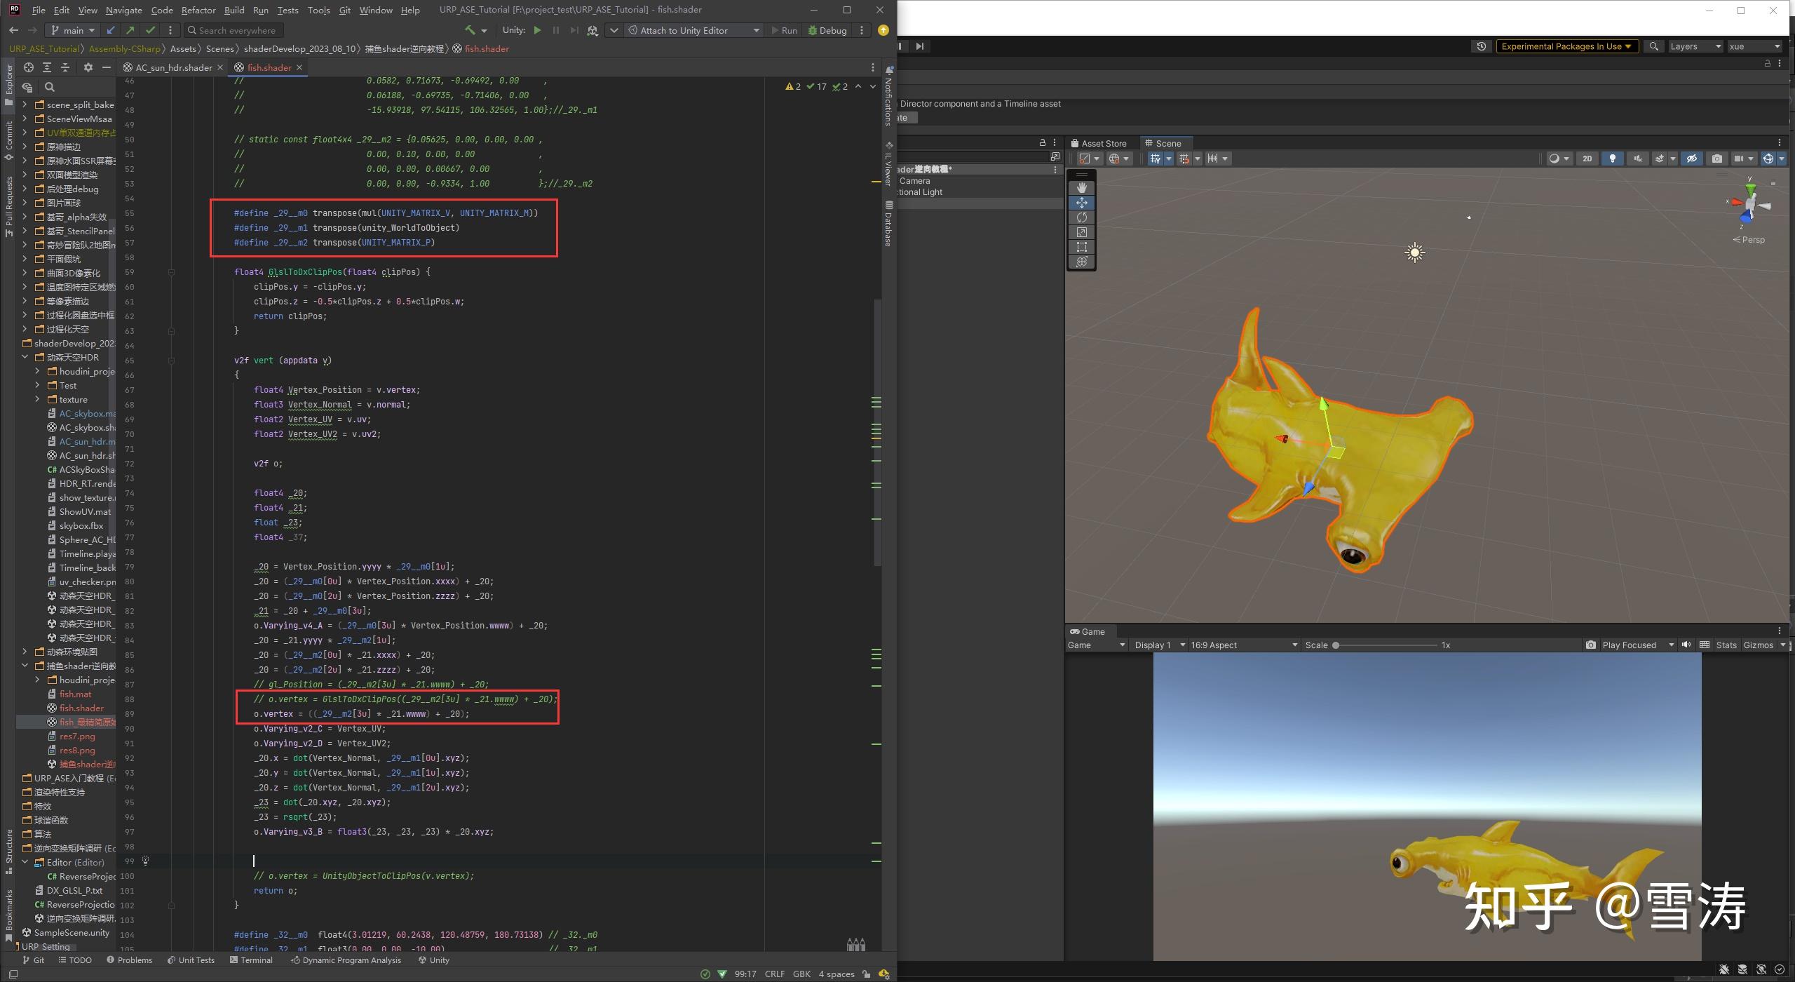Open the Commit tool window in Rider sidebar
The width and height of the screenshot is (1795, 982).
click(x=9, y=133)
